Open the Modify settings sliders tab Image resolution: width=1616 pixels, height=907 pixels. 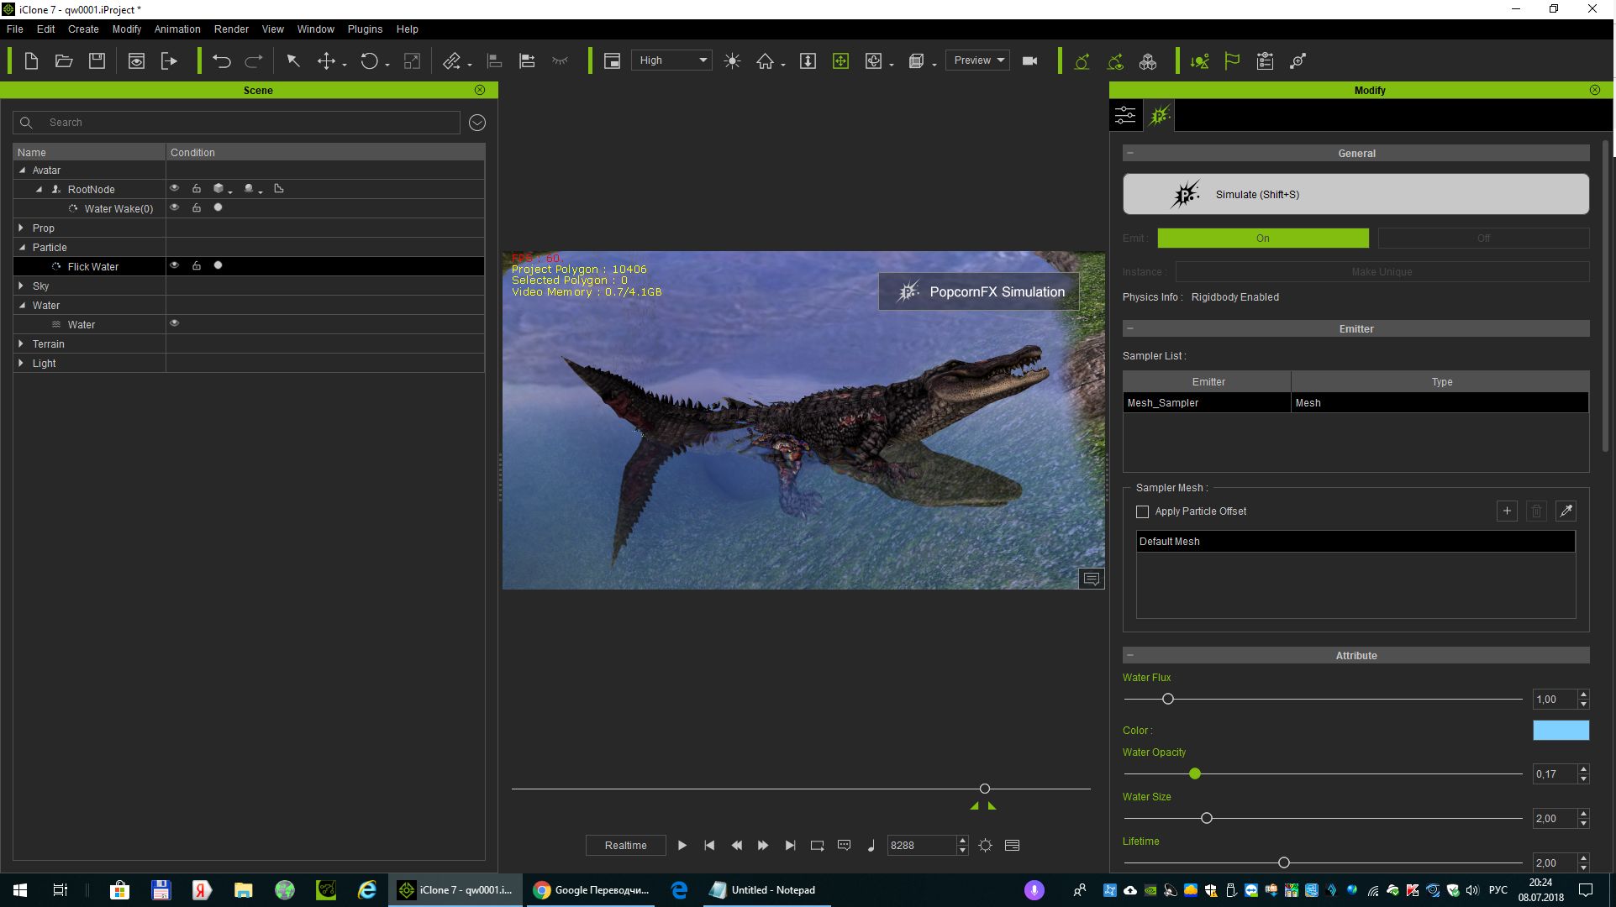pos(1125,115)
